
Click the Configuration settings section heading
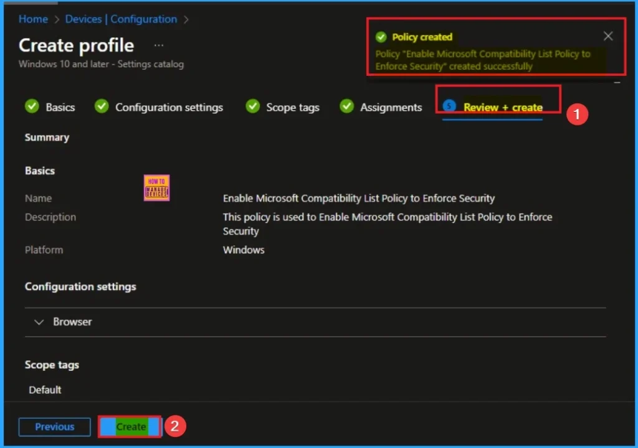(80, 287)
